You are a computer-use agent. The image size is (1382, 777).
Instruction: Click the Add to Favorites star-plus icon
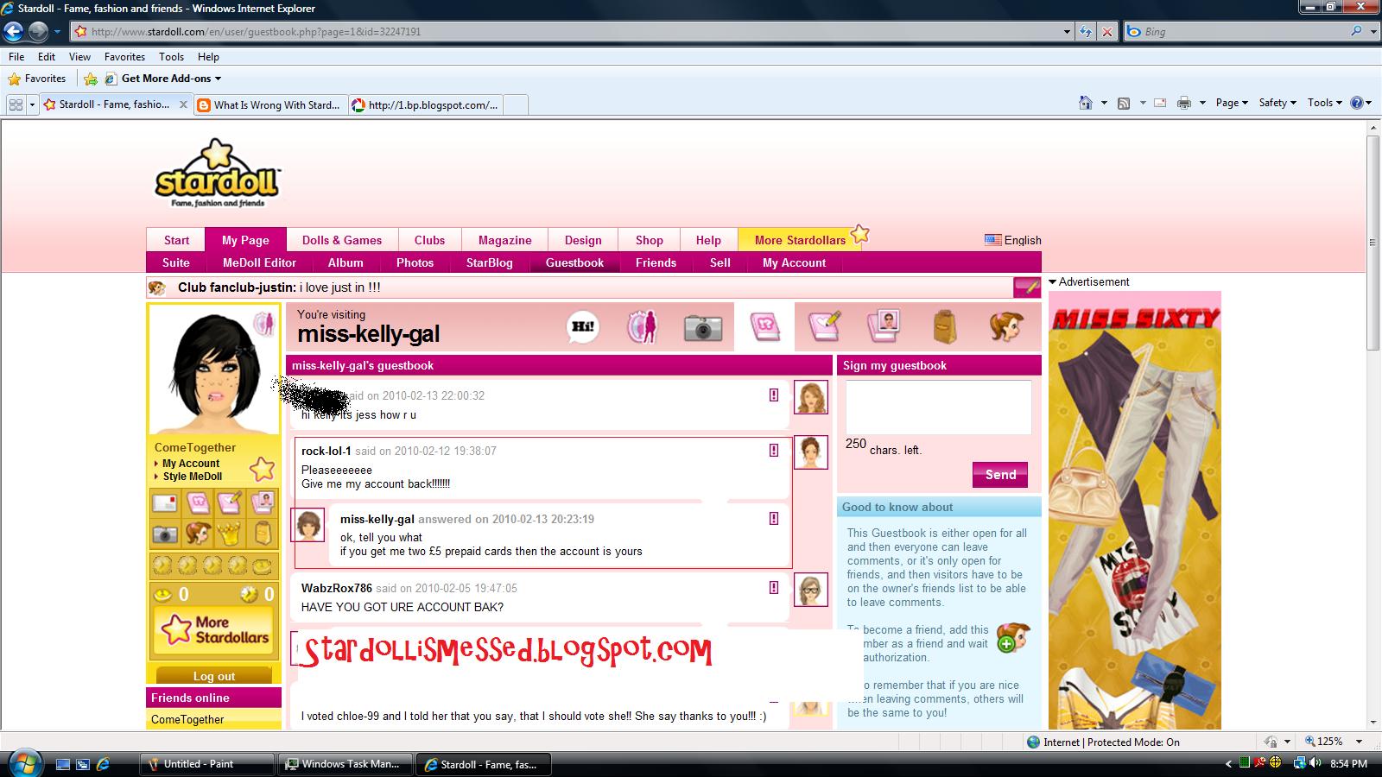point(91,79)
